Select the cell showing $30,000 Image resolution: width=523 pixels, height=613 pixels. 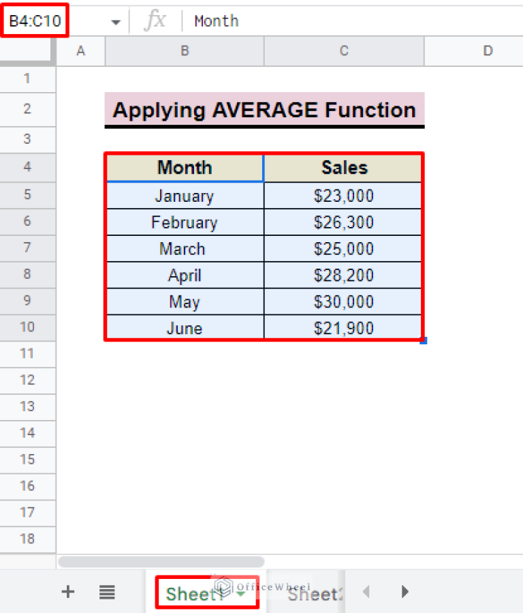pyautogui.click(x=343, y=301)
